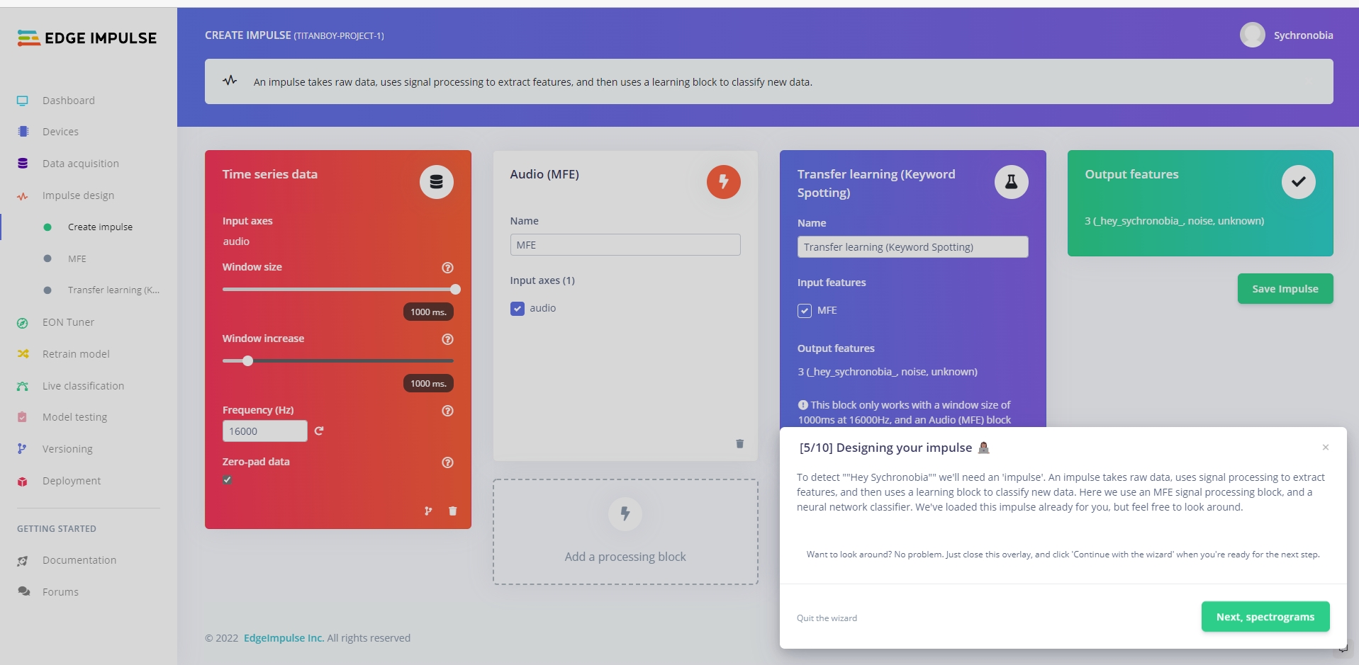The width and height of the screenshot is (1359, 665).
Task: Open the MFE sub-item in sidebar
Action: tap(77, 258)
